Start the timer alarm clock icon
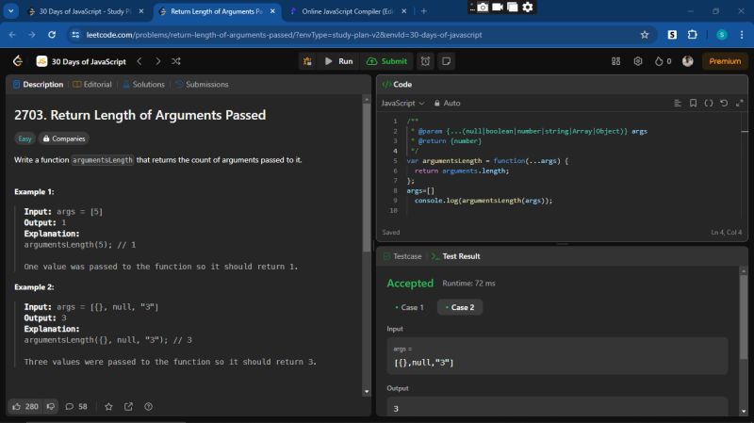The width and height of the screenshot is (754, 423). click(426, 61)
